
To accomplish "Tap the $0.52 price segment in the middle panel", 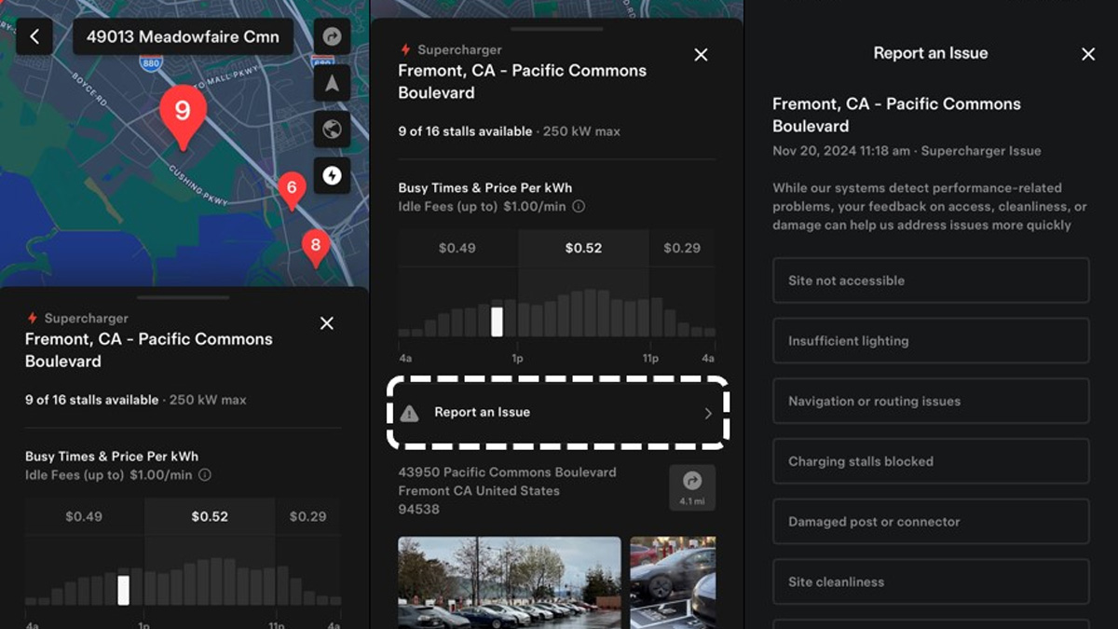I will pyautogui.click(x=583, y=248).
